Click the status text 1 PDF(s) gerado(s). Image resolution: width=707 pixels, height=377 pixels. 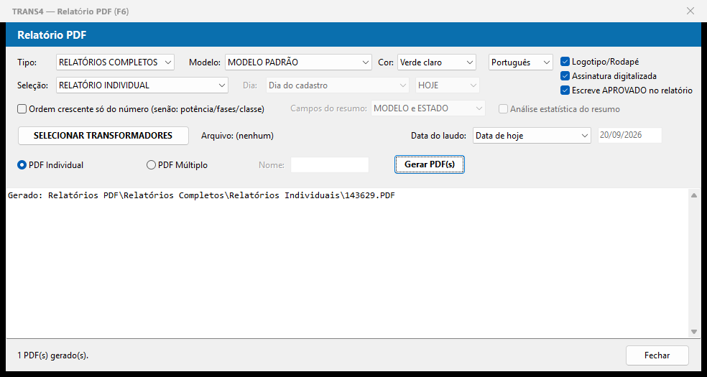pos(53,356)
